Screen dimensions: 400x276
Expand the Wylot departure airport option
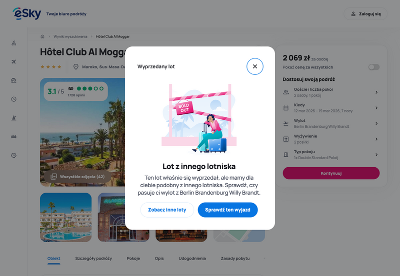pos(331,123)
